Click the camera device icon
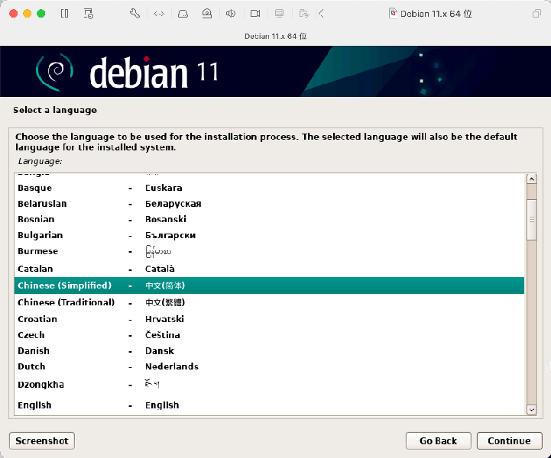 [255, 14]
